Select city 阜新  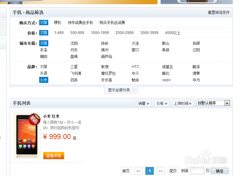tap(166, 50)
